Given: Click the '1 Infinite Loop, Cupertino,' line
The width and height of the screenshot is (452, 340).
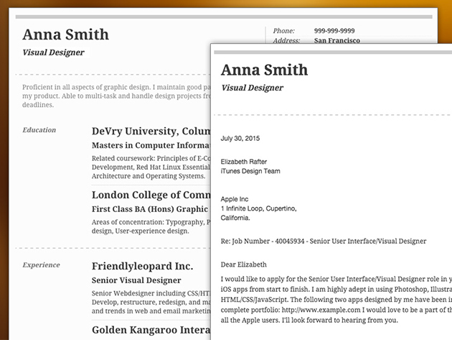Looking at the screenshot, I should pos(258,208).
